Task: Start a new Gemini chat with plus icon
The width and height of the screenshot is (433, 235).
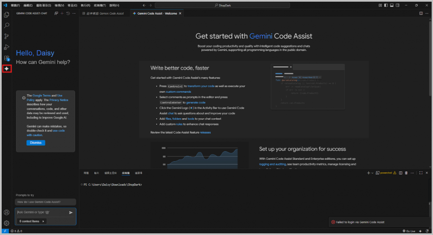Action: click(62, 13)
